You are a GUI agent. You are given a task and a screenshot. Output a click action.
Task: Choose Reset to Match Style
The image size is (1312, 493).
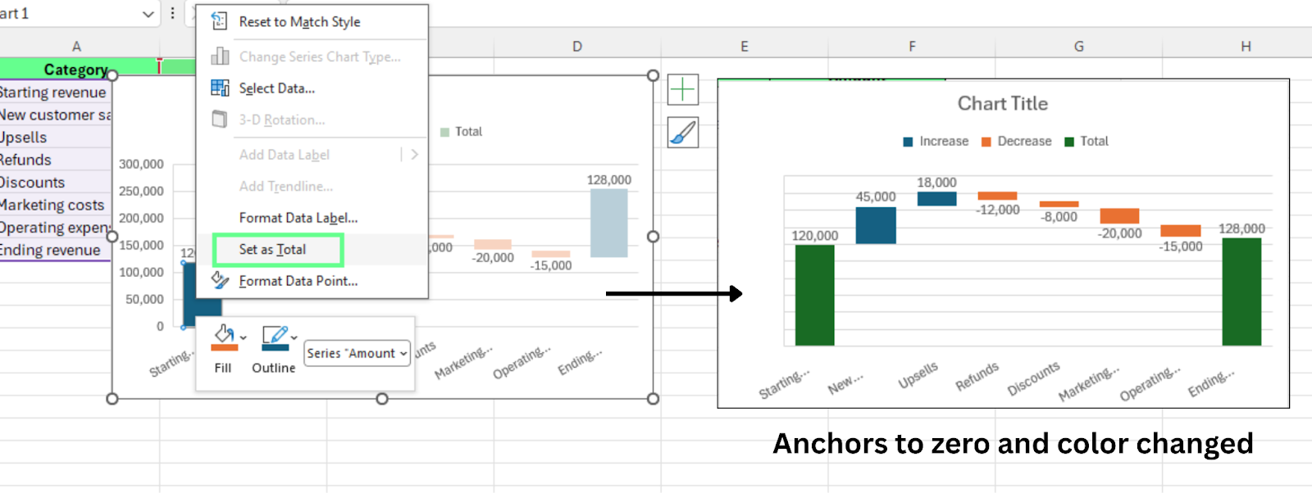pos(299,22)
